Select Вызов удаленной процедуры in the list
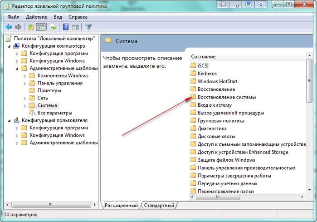Viewport: 317px width, 222px height. pyautogui.click(x=231, y=113)
